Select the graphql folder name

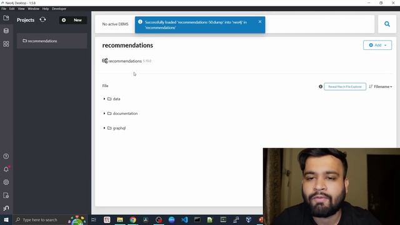119,128
